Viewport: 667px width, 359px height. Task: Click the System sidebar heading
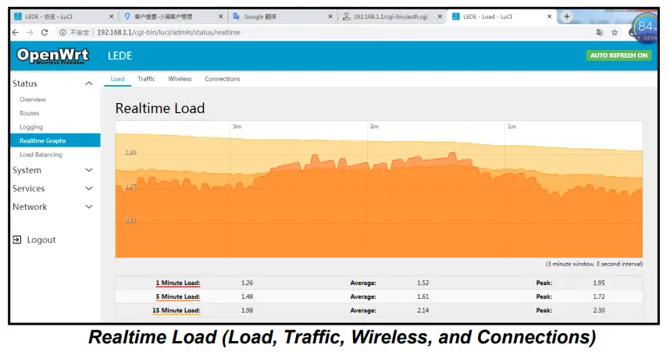(27, 170)
